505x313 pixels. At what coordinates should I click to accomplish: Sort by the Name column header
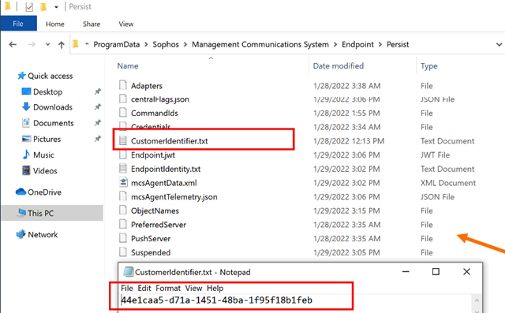pos(128,66)
